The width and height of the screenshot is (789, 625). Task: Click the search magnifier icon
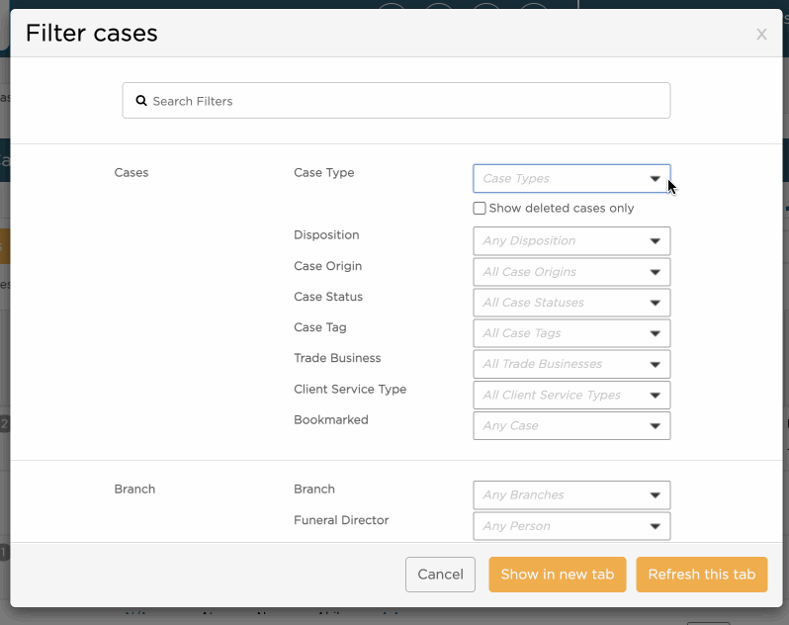141,101
